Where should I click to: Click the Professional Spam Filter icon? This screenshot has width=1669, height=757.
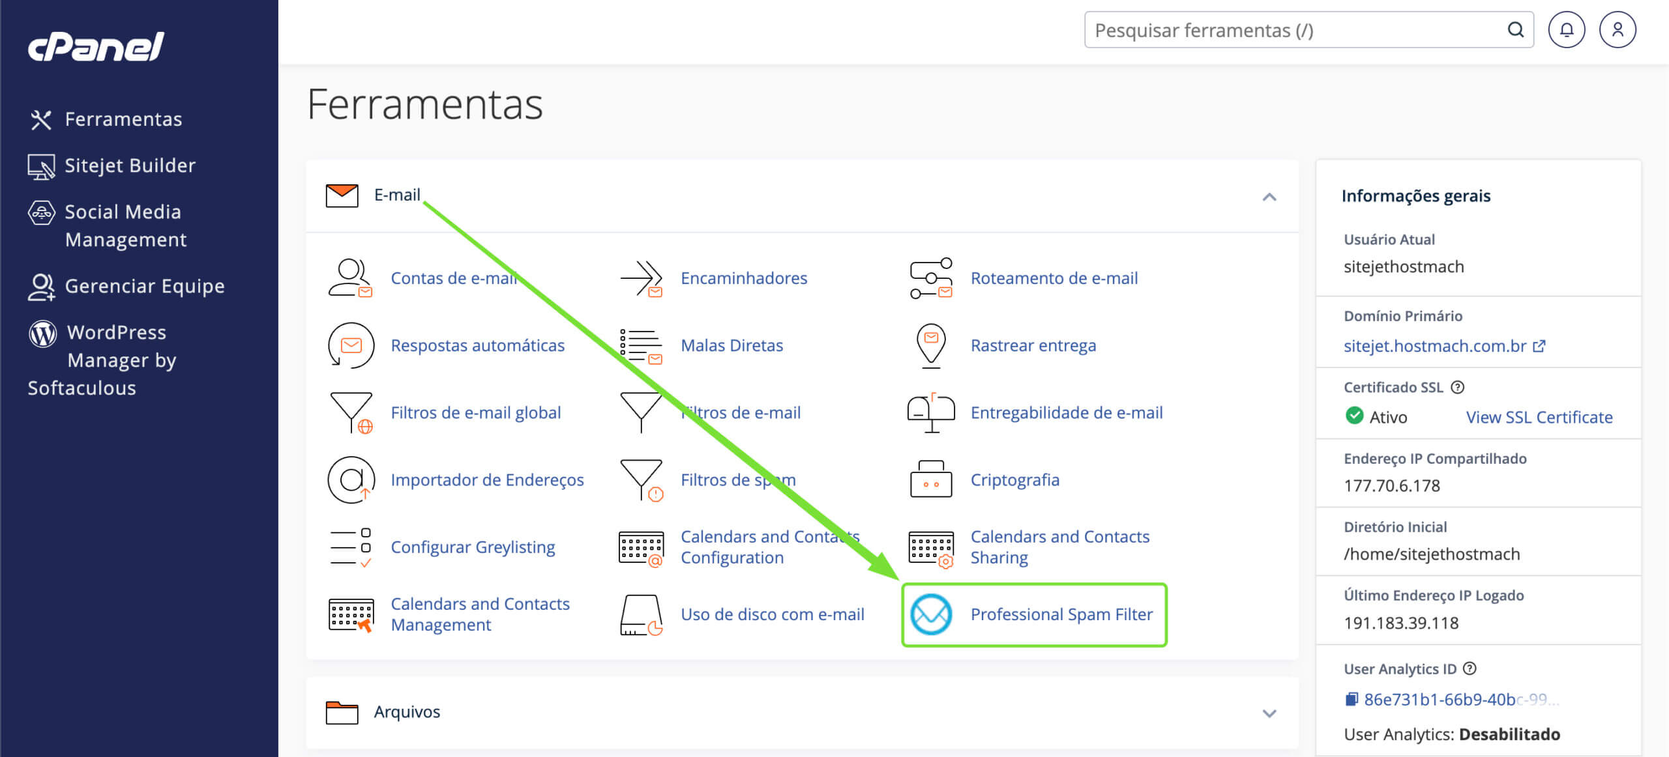click(x=931, y=615)
